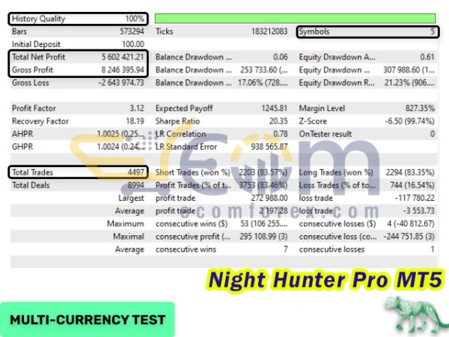Click Z-Score value -6.50 (99.74%)

click(x=409, y=121)
